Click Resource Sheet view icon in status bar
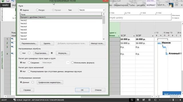 point(149,100)
